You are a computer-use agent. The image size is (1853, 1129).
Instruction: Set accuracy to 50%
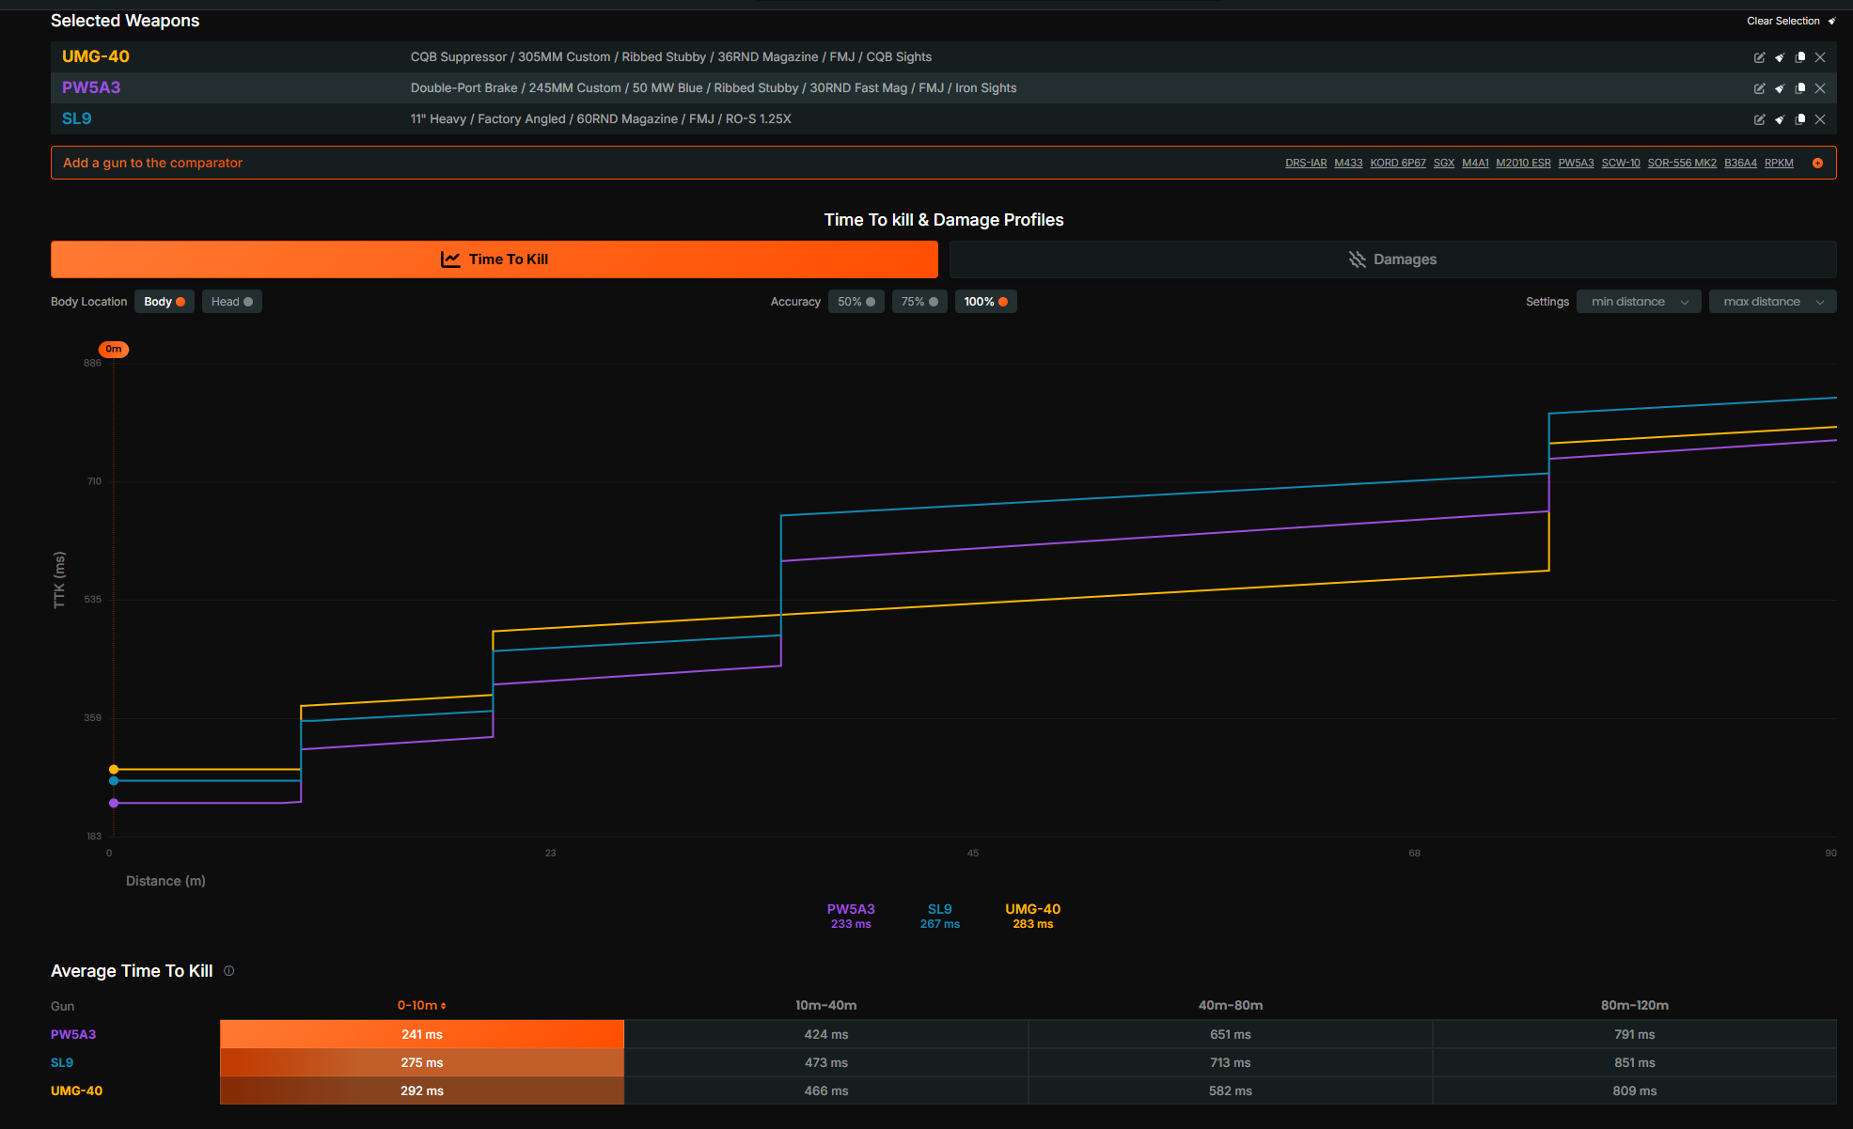point(856,302)
